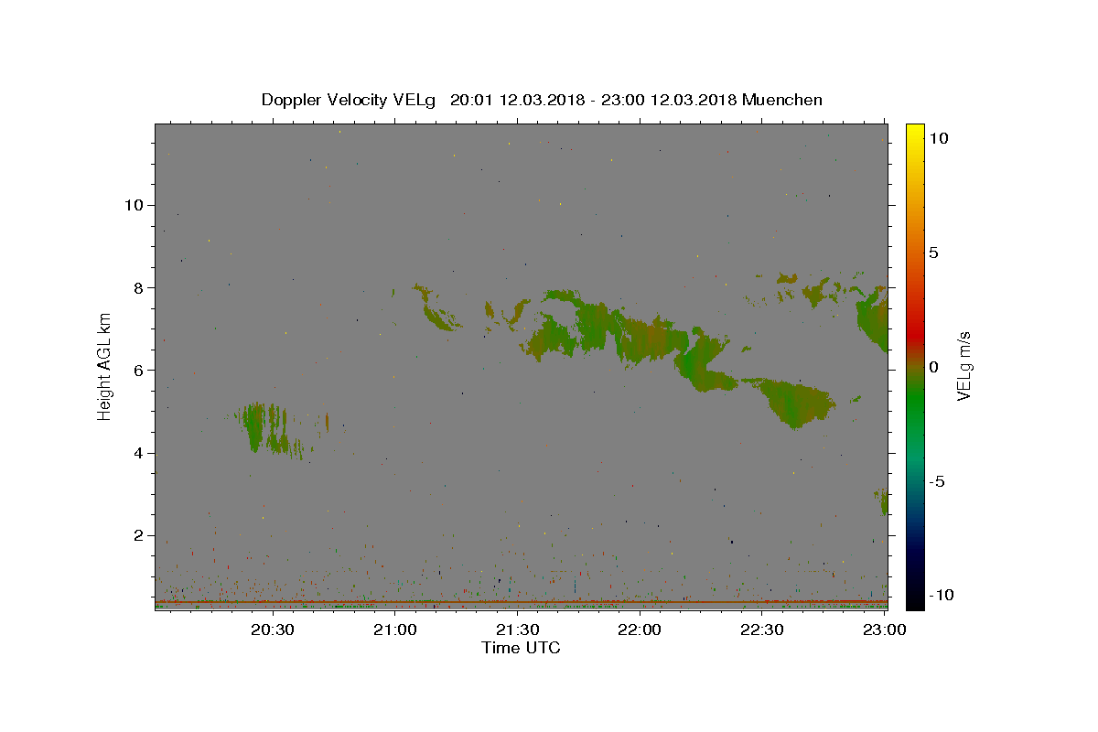This screenshot has height=732, width=1098.
Task: Click the colorbar tick label 0
Action: pyautogui.click(x=933, y=367)
